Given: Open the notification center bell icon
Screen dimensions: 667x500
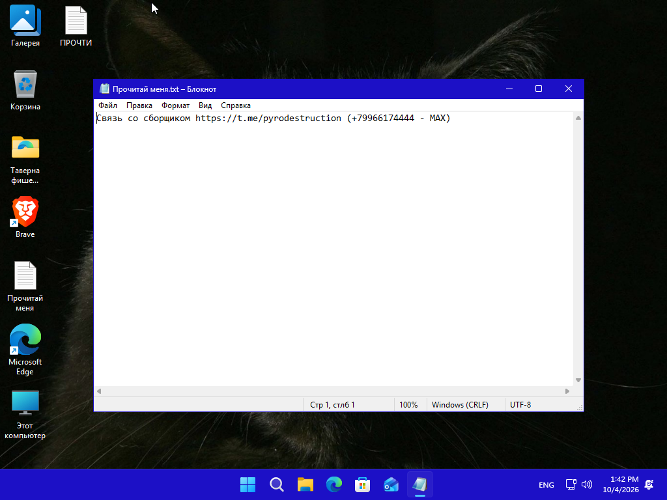Looking at the screenshot, I should (x=649, y=484).
